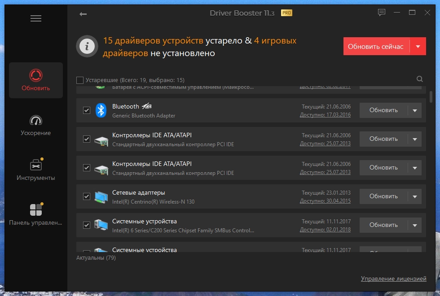440x296 pixels.
Task: Select Intel(R) Centrino(R) Wireless-N 130 text
Action: pyautogui.click(x=153, y=202)
